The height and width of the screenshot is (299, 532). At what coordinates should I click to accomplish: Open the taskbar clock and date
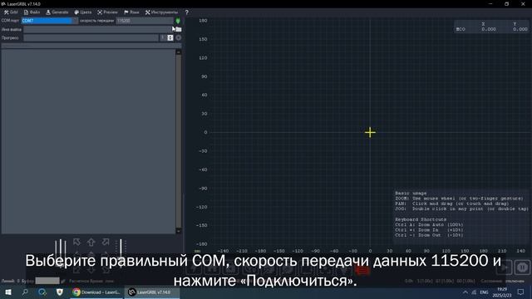(502, 292)
